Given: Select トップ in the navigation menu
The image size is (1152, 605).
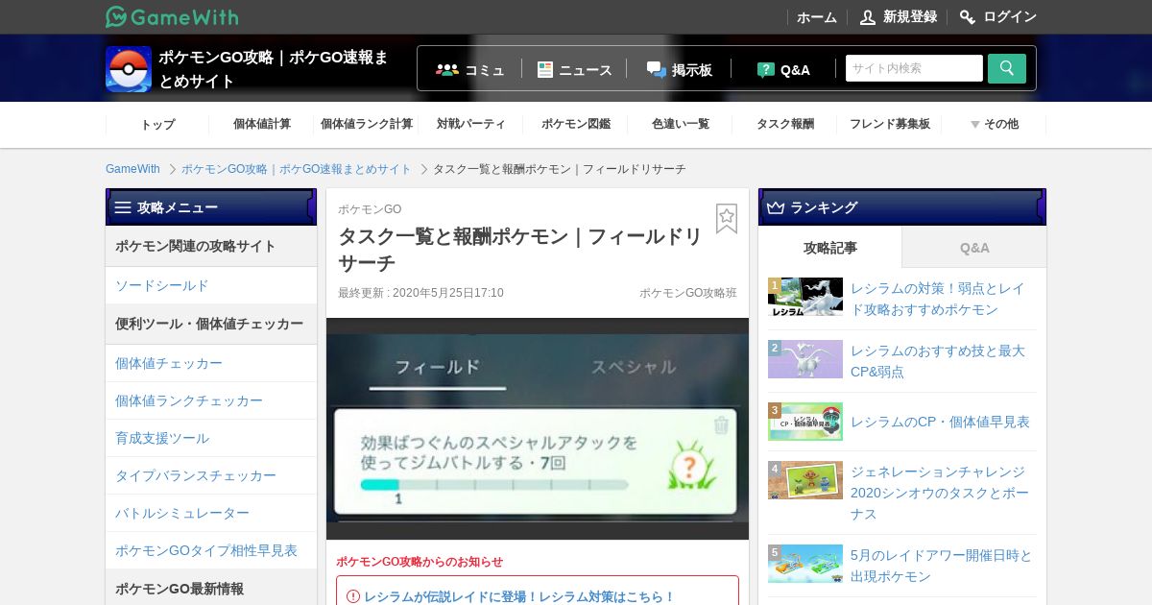Looking at the screenshot, I should 157,124.
